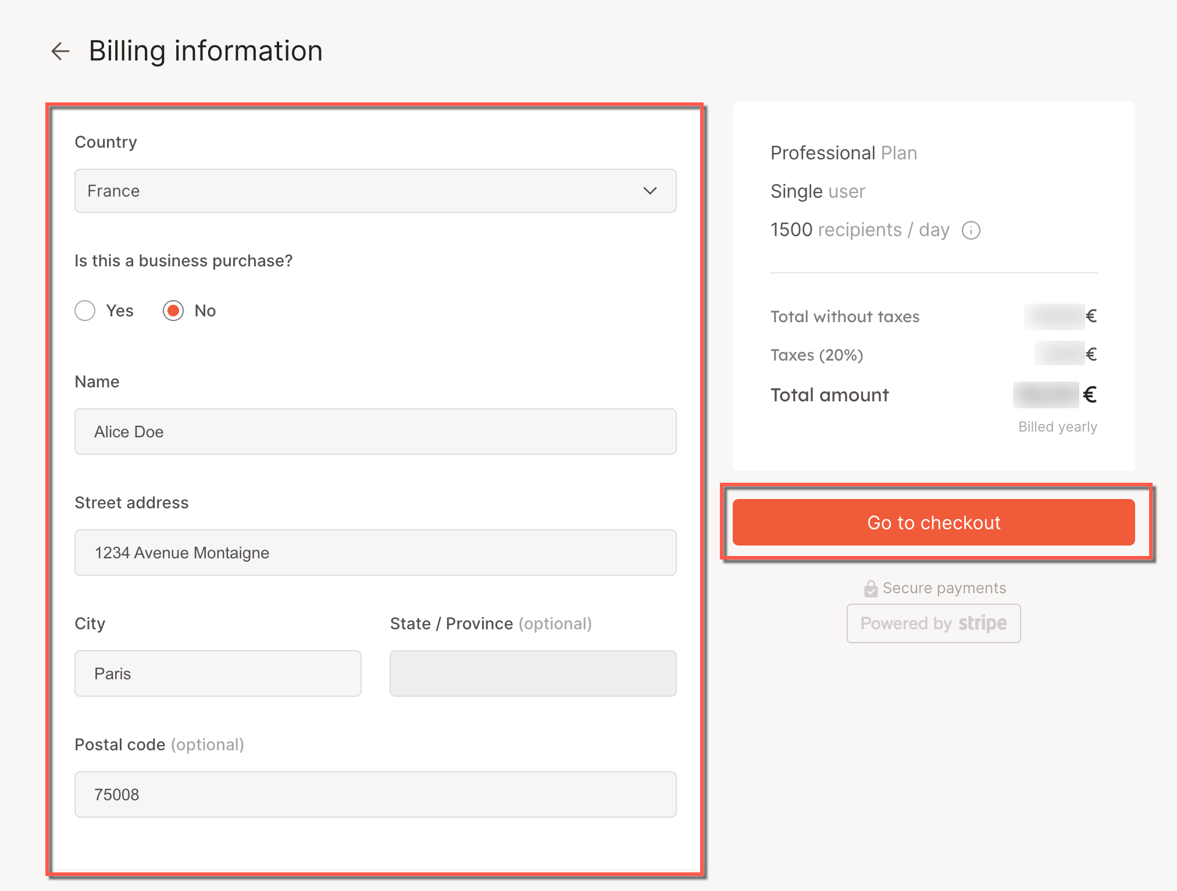
Task: Click the Professional Plan label
Action: pos(843,153)
